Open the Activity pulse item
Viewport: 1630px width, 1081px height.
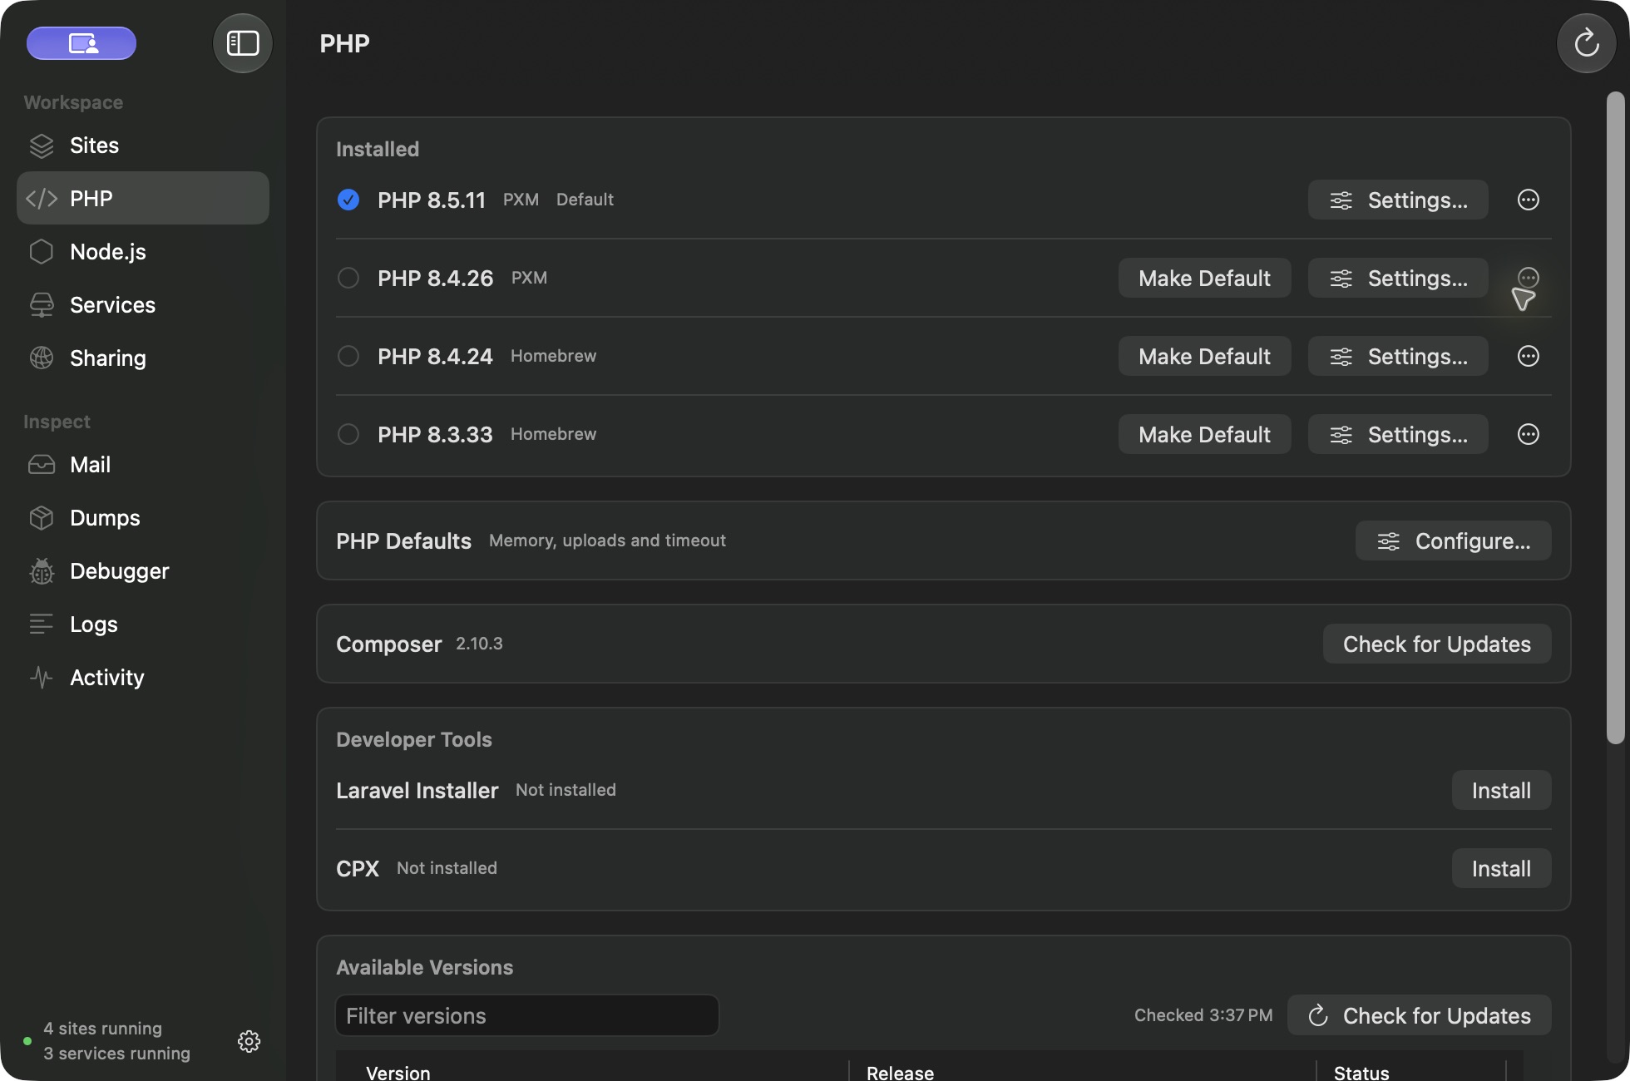143,677
